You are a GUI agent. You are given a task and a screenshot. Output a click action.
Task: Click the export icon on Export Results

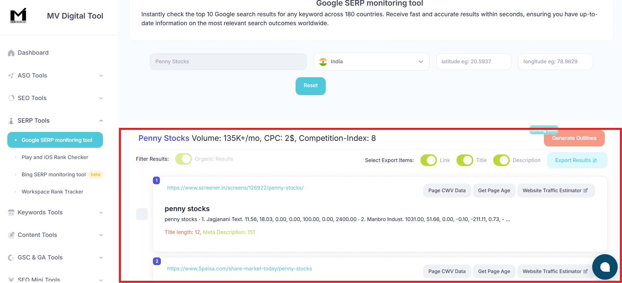(x=595, y=160)
